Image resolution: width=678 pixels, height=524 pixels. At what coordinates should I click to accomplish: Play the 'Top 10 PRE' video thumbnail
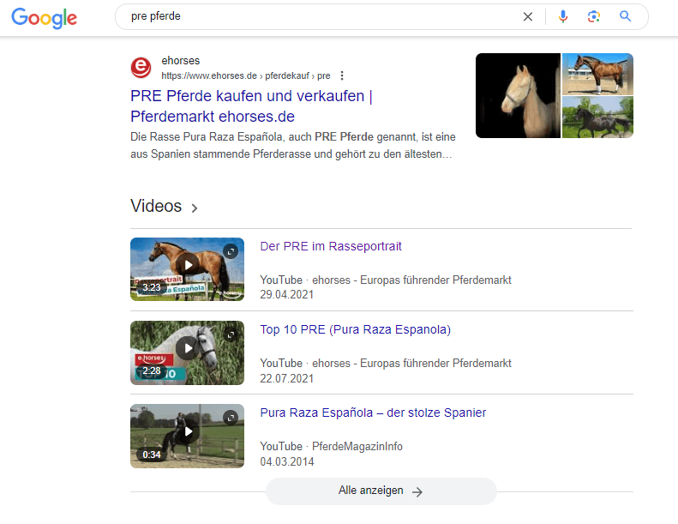coord(187,352)
